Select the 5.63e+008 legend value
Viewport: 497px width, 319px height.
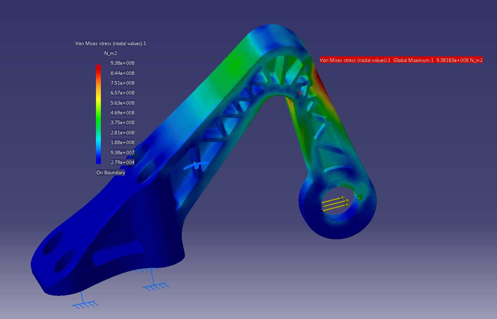pos(122,103)
